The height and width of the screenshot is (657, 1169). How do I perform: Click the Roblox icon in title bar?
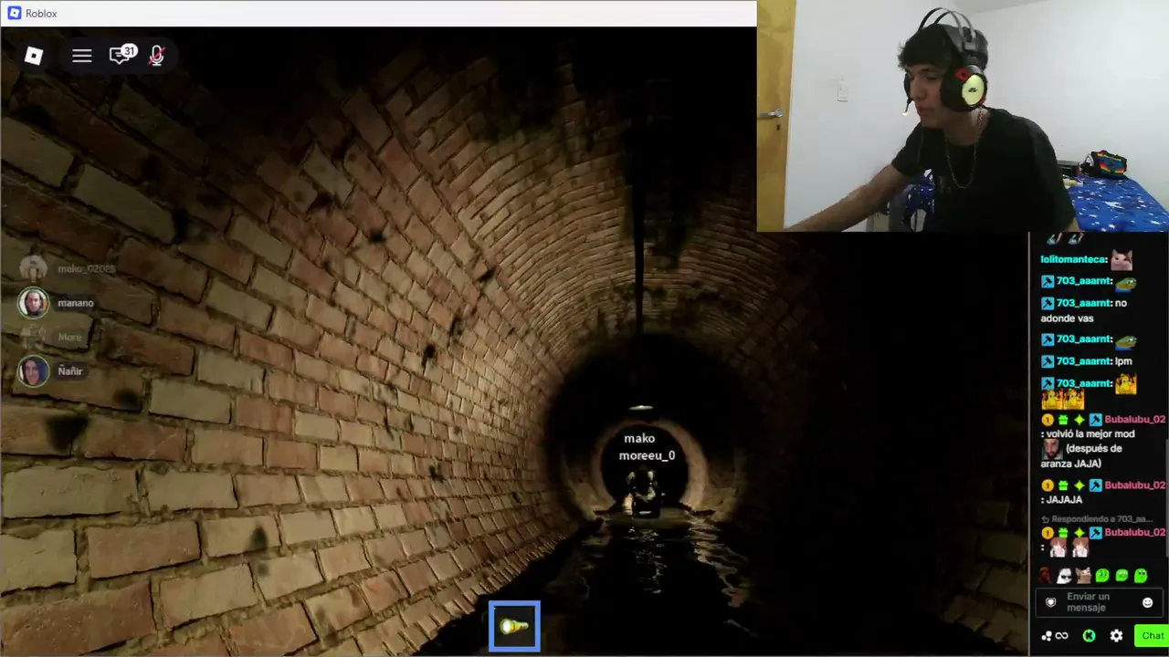[x=14, y=13]
